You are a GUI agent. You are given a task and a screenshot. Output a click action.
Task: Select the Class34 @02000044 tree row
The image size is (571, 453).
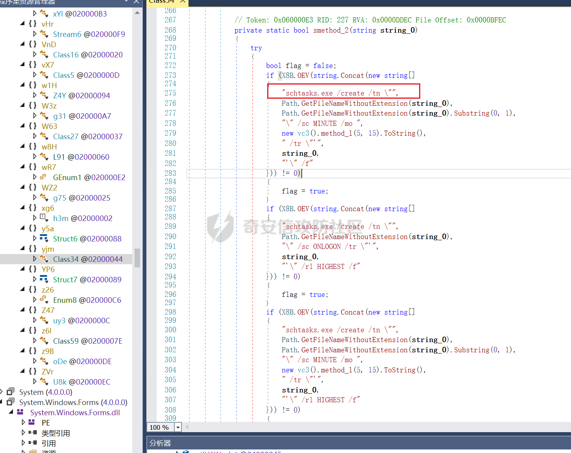[x=66, y=259]
